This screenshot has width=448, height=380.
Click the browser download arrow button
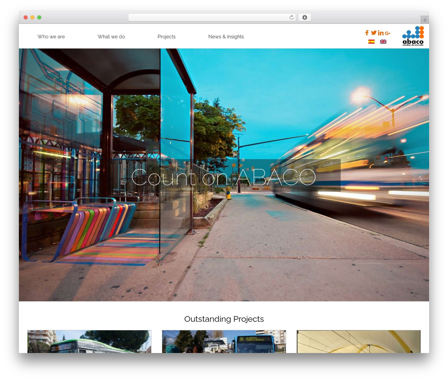[x=305, y=18]
